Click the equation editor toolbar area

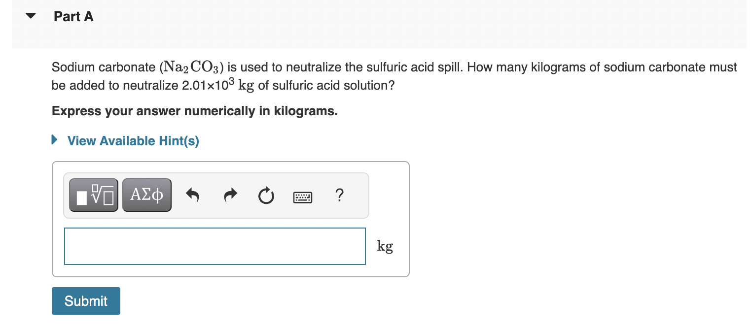click(x=215, y=195)
